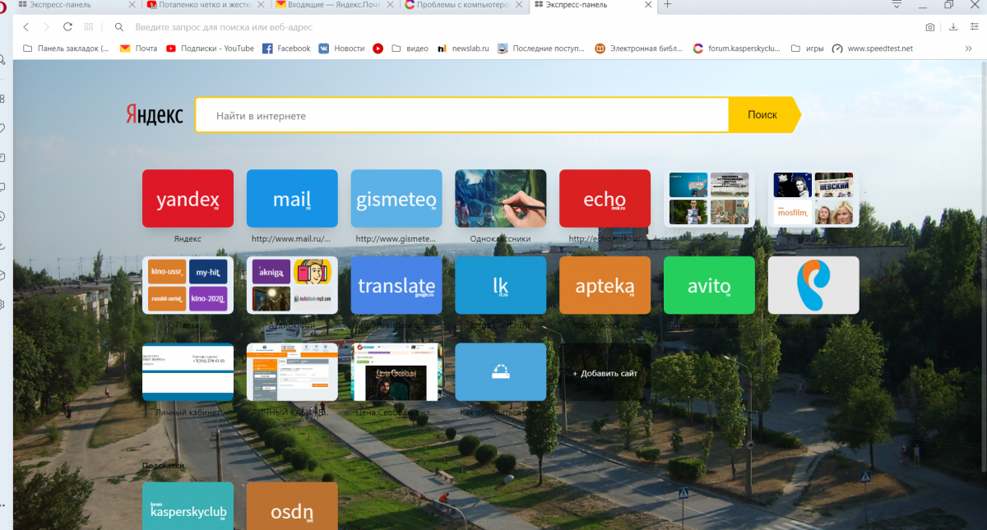Focus the Найти в интернете search field

[462, 115]
